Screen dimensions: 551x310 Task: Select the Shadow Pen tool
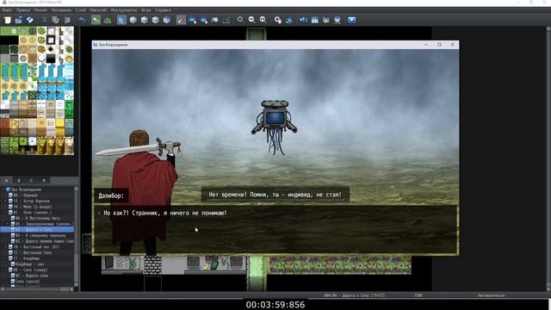tap(226, 20)
